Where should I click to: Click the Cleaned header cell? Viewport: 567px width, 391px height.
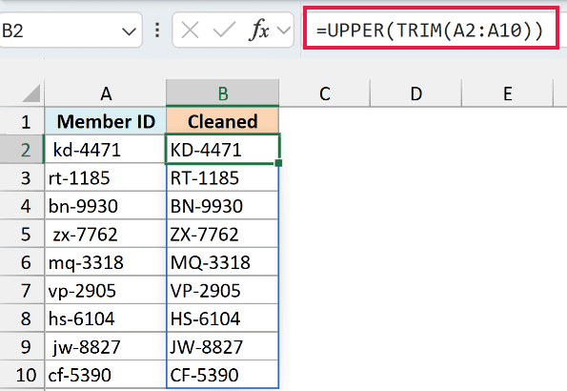click(222, 121)
